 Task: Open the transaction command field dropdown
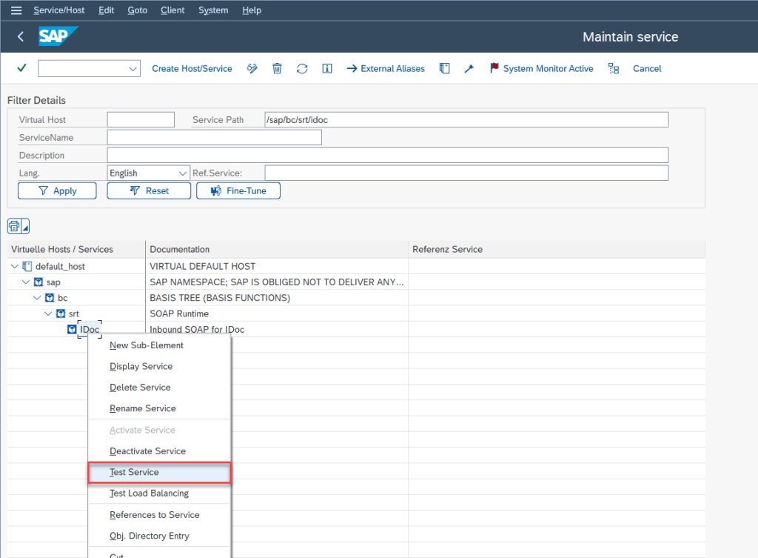click(133, 69)
